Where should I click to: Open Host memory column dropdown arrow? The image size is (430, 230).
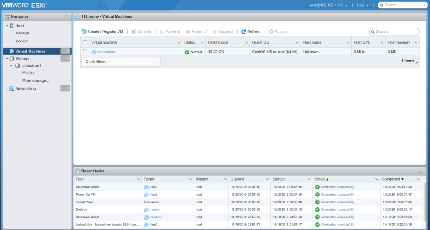pos(416,42)
